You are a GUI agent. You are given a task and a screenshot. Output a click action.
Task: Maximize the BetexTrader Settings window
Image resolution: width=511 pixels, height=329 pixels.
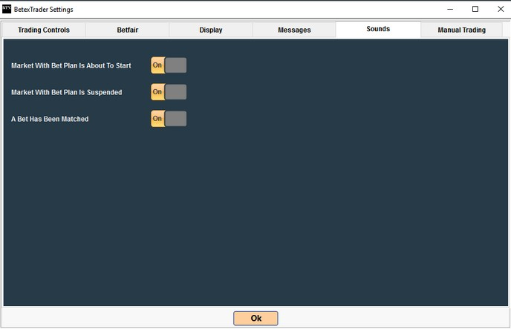[475, 9]
